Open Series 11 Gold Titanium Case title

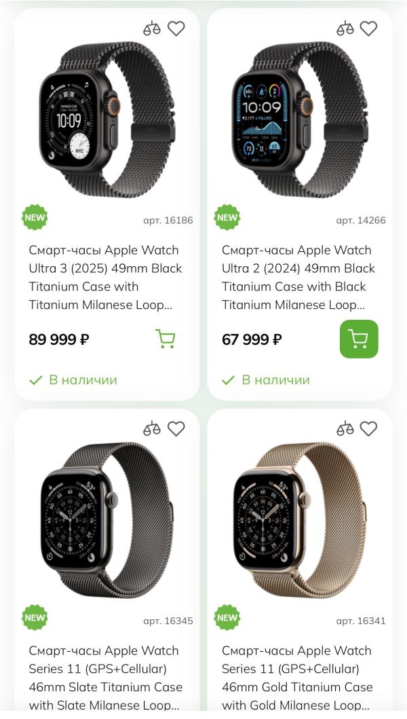coord(298,678)
